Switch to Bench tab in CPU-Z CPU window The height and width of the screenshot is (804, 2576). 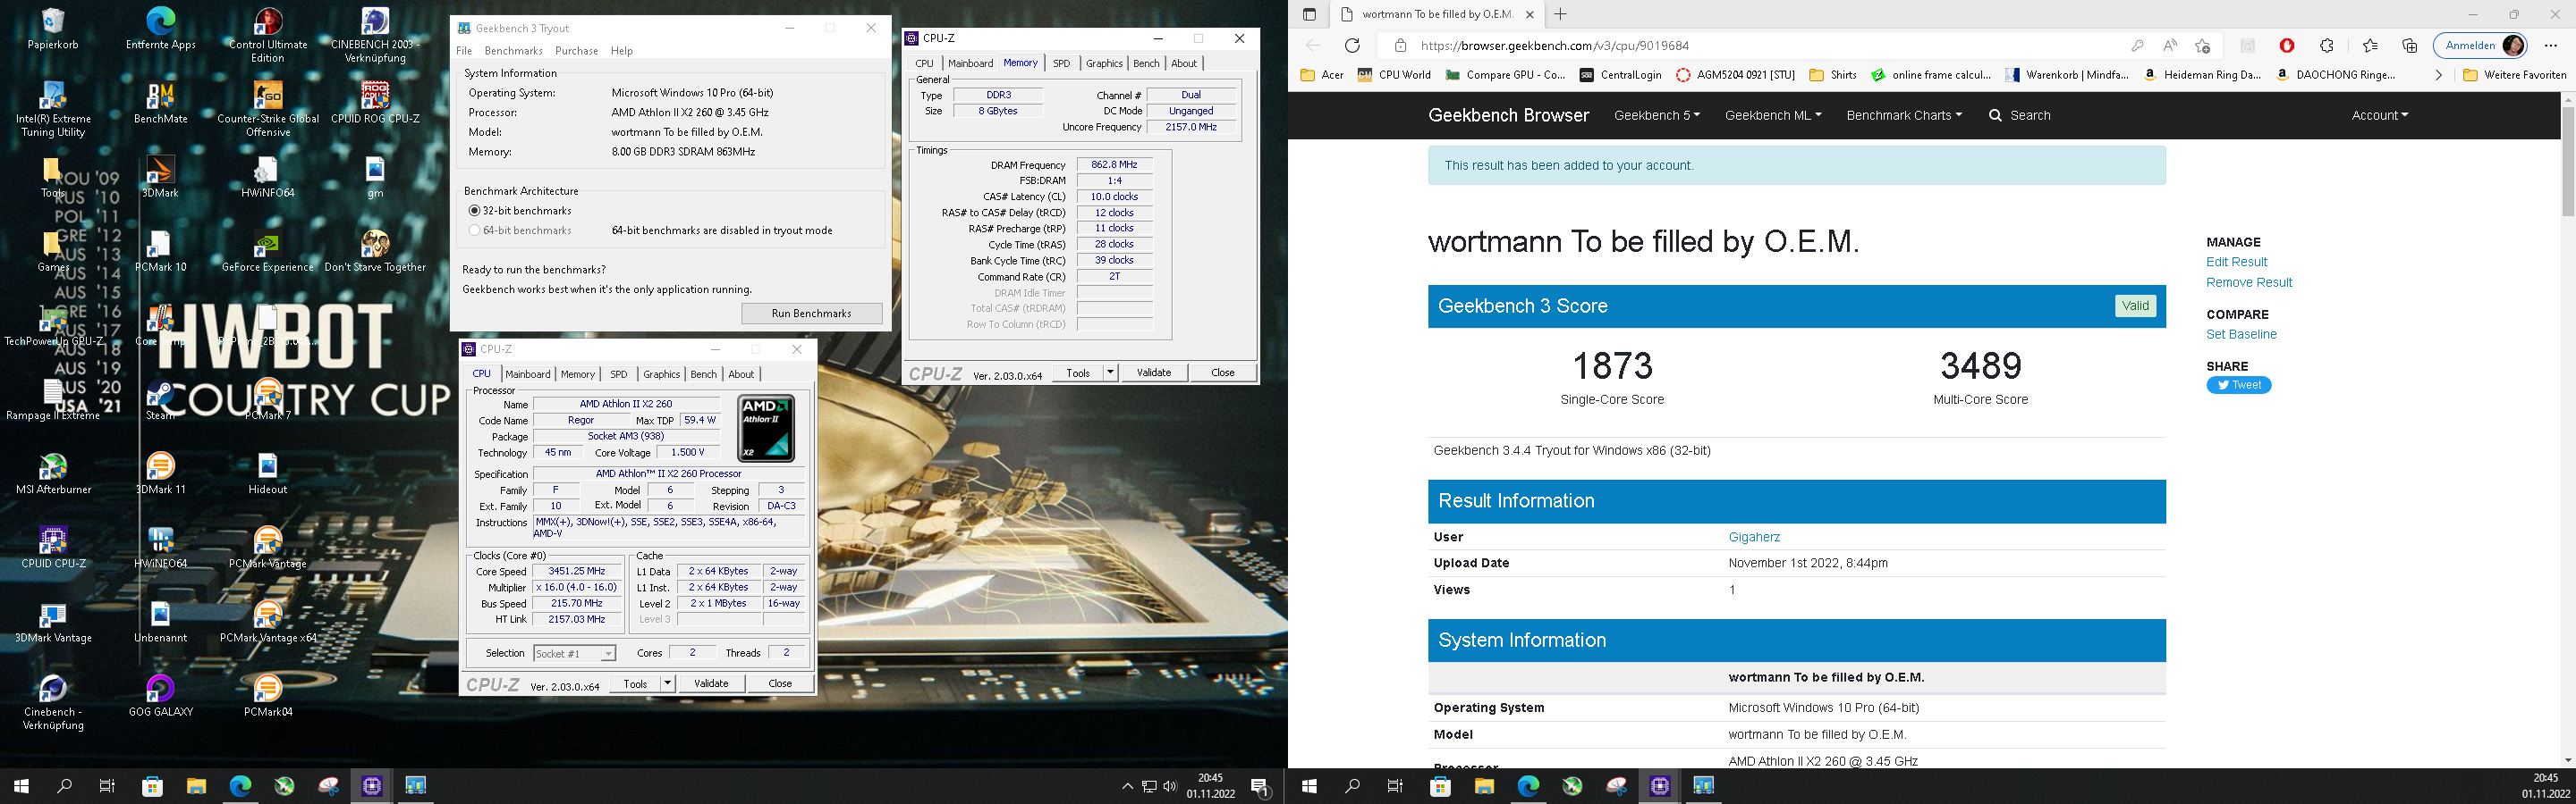tap(704, 374)
